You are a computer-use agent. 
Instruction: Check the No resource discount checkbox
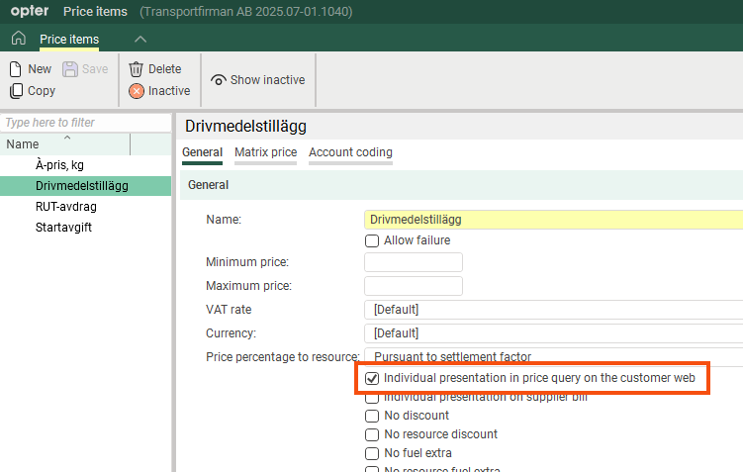[x=372, y=434]
